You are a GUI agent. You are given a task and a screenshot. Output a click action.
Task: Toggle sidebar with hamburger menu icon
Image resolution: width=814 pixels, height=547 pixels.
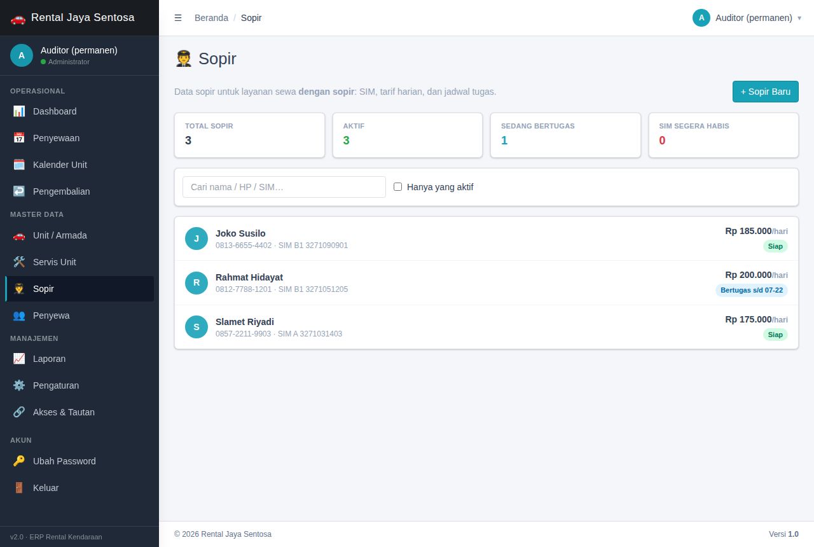pos(178,18)
